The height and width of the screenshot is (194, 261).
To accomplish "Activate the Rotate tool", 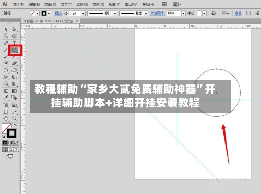I will coord(6,70).
